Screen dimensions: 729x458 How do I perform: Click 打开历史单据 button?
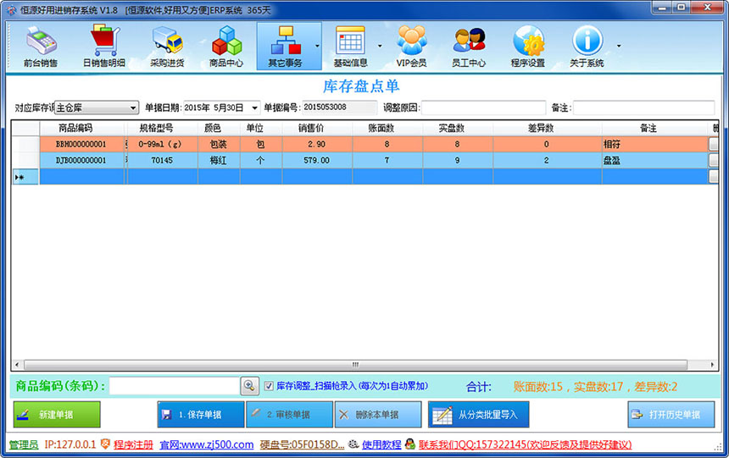click(671, 415)
